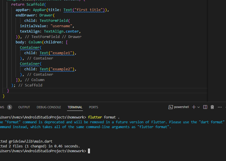Click gridview\lib\main.dart in terminal output
The width and height of the screenshot is (226, 161).
point(31,141)
